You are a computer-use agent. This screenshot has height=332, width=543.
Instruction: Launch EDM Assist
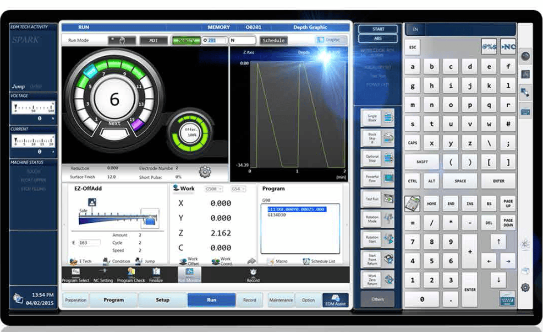pos(335,300)
